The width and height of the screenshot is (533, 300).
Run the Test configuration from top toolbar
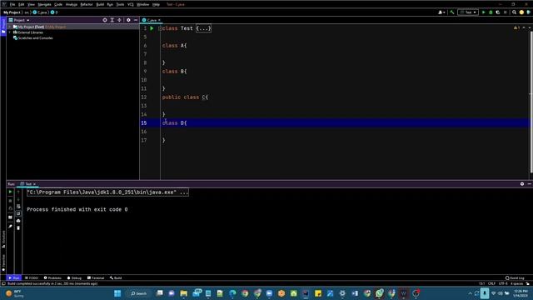(484, 12)
